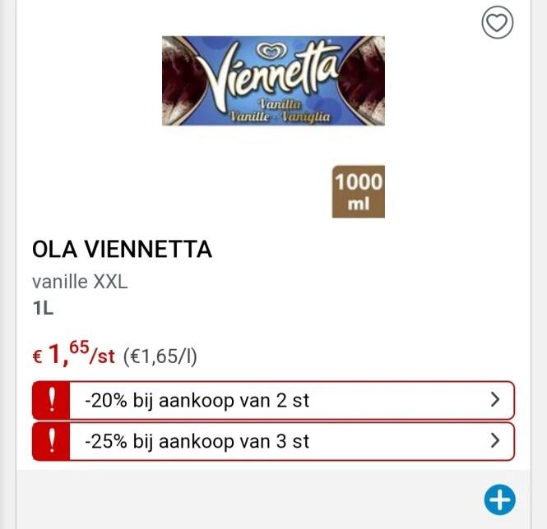547x529 pixels.
Task: Tap the red exclamation icon for -20% offer
Action: (51, 400)
